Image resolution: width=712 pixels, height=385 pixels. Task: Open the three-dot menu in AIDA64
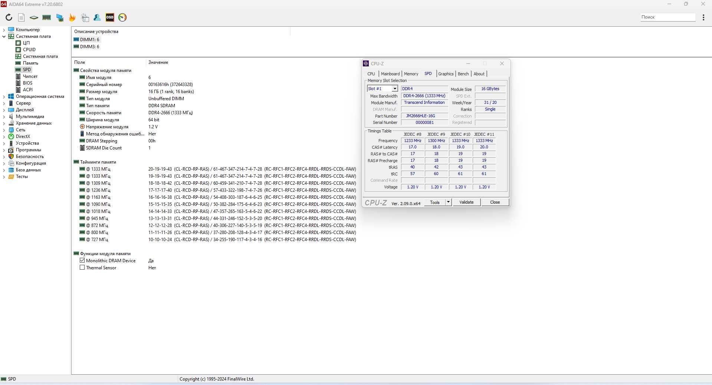coord(703,17)
